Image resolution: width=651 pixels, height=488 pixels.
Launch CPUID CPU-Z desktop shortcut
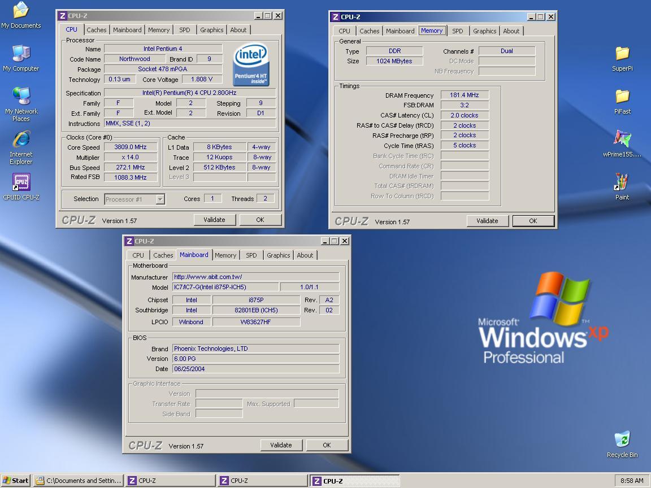point(21,187)
